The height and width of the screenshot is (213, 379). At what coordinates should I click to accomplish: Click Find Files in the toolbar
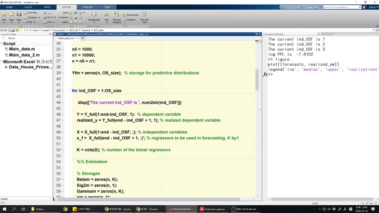[30, 13]
